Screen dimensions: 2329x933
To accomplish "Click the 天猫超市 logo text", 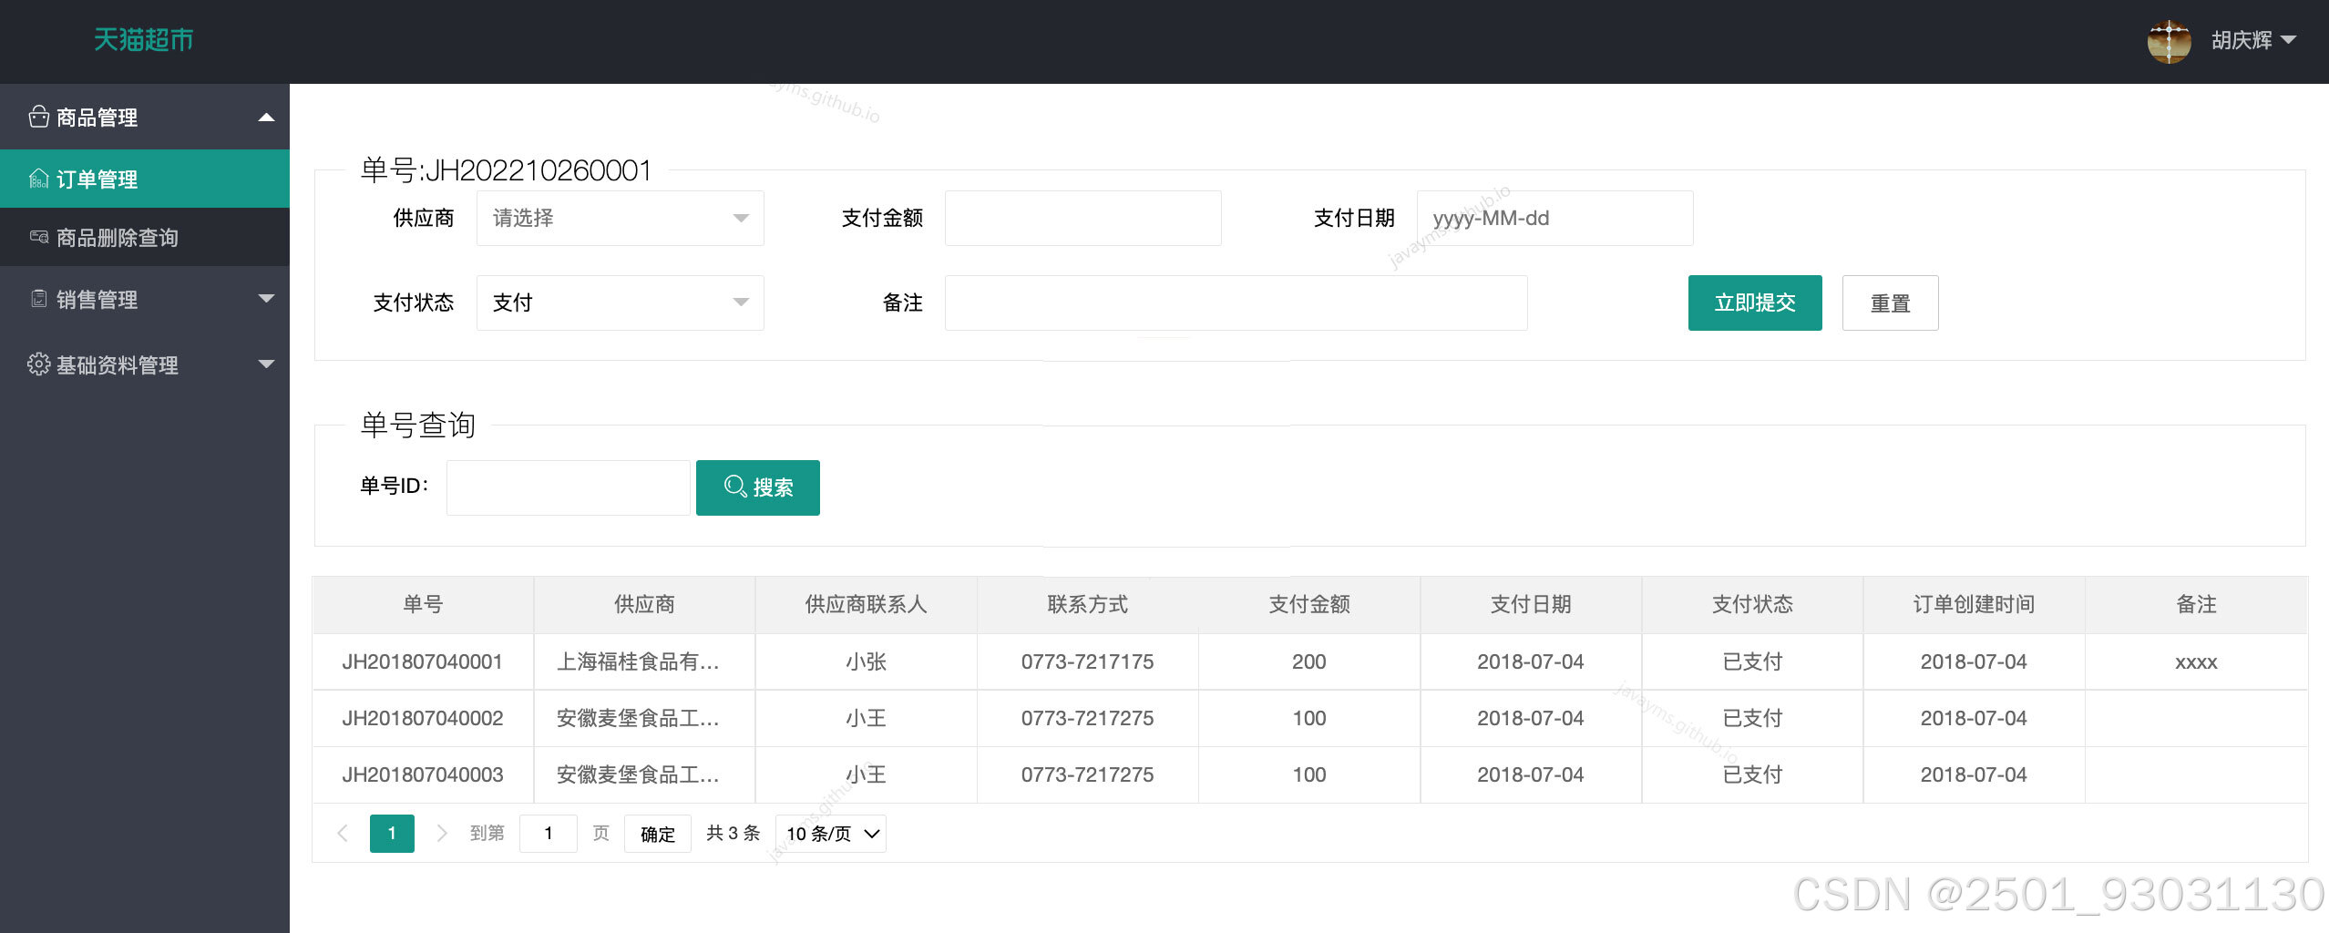I will coord(144,40).
